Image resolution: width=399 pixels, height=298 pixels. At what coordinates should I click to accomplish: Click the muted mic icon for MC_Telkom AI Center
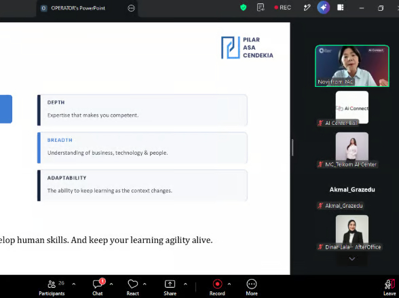[x=320, y=164]
